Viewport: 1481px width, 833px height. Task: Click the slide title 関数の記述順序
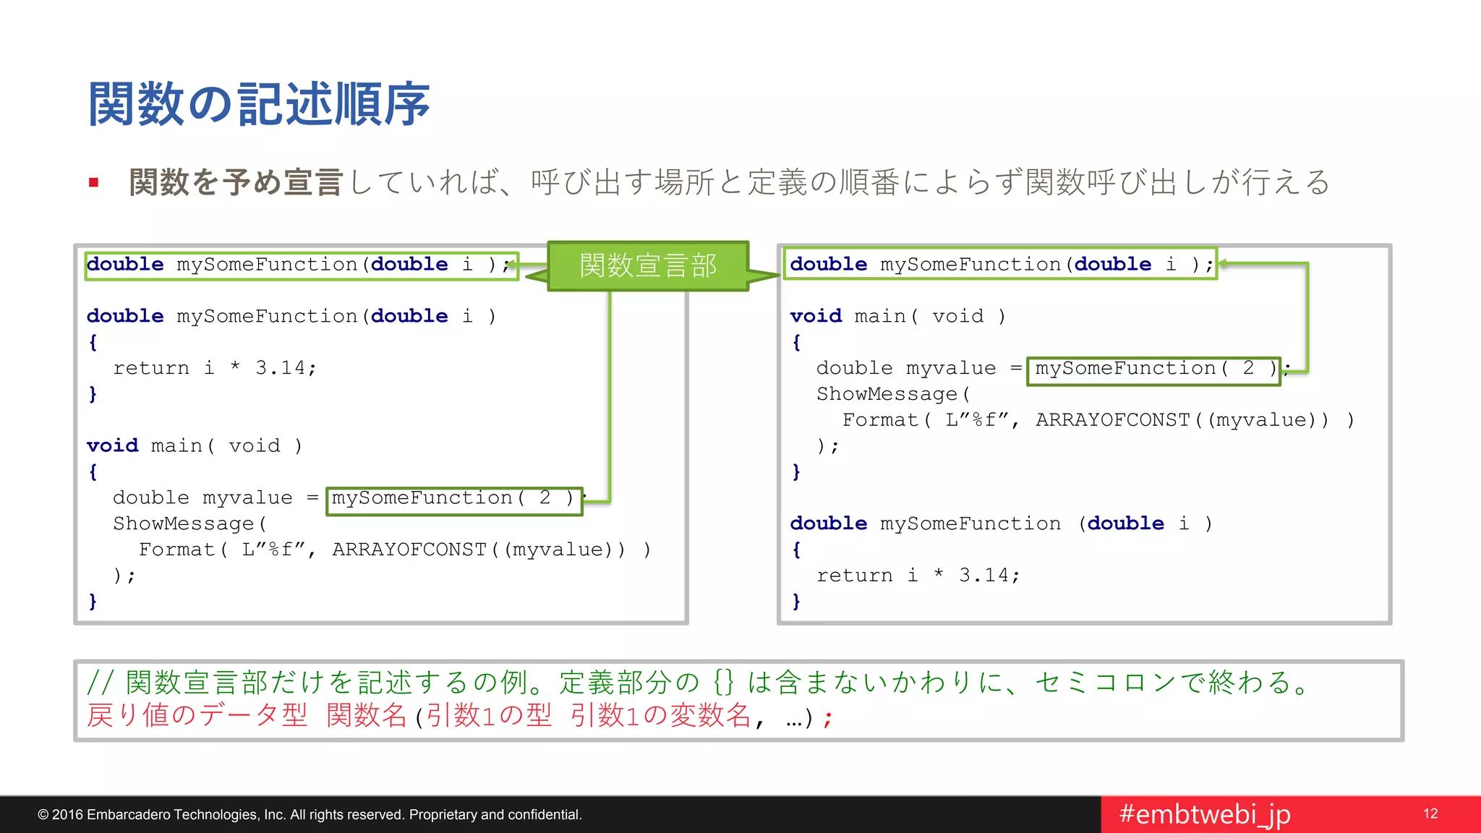tap(259, 104)
